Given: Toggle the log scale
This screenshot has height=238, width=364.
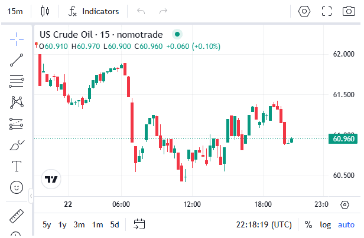Looking at the screenshot, I should (325, 224).
